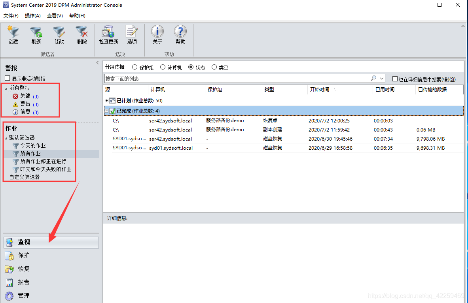Image resolution: width=468 pixels, height=303 pixels.
Task: Click the 信息 (0) count link
Action: coord(36,112)
